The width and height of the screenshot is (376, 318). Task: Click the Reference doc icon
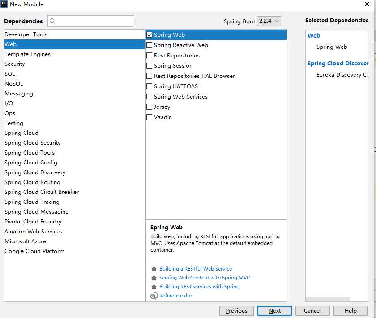click(154, 296)
